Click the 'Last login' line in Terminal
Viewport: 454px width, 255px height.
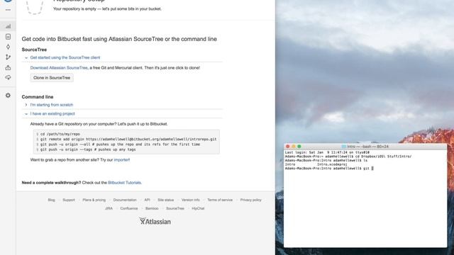327,152
